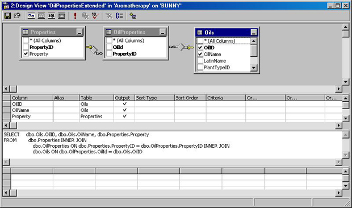
Task: Click diagram pane vertical scroll down arrow
Action: 346,82
